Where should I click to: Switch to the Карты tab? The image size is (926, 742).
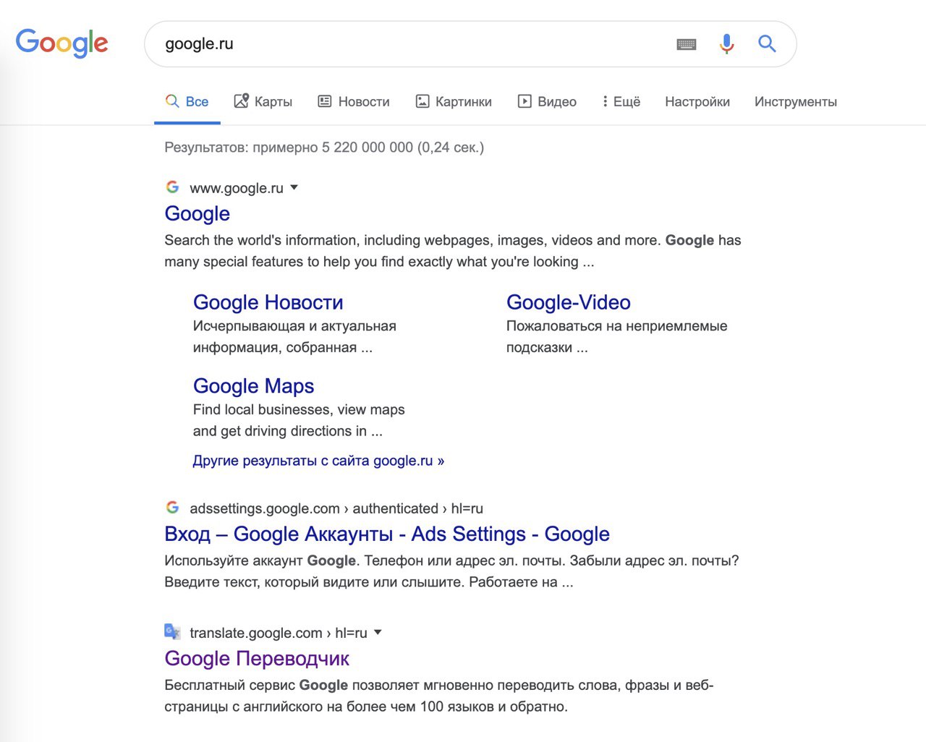pyautogui.click(x=263, y=102)
